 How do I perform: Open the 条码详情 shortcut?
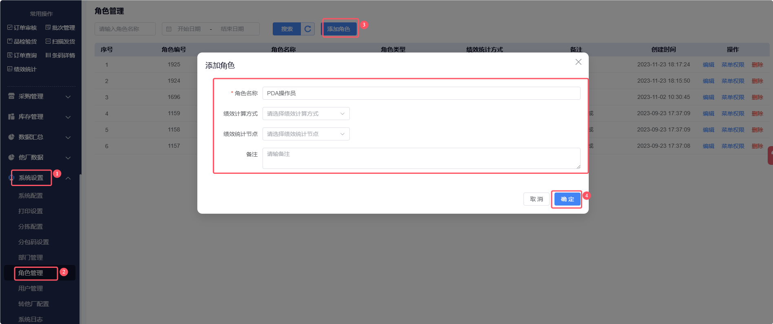pos(60,55)
